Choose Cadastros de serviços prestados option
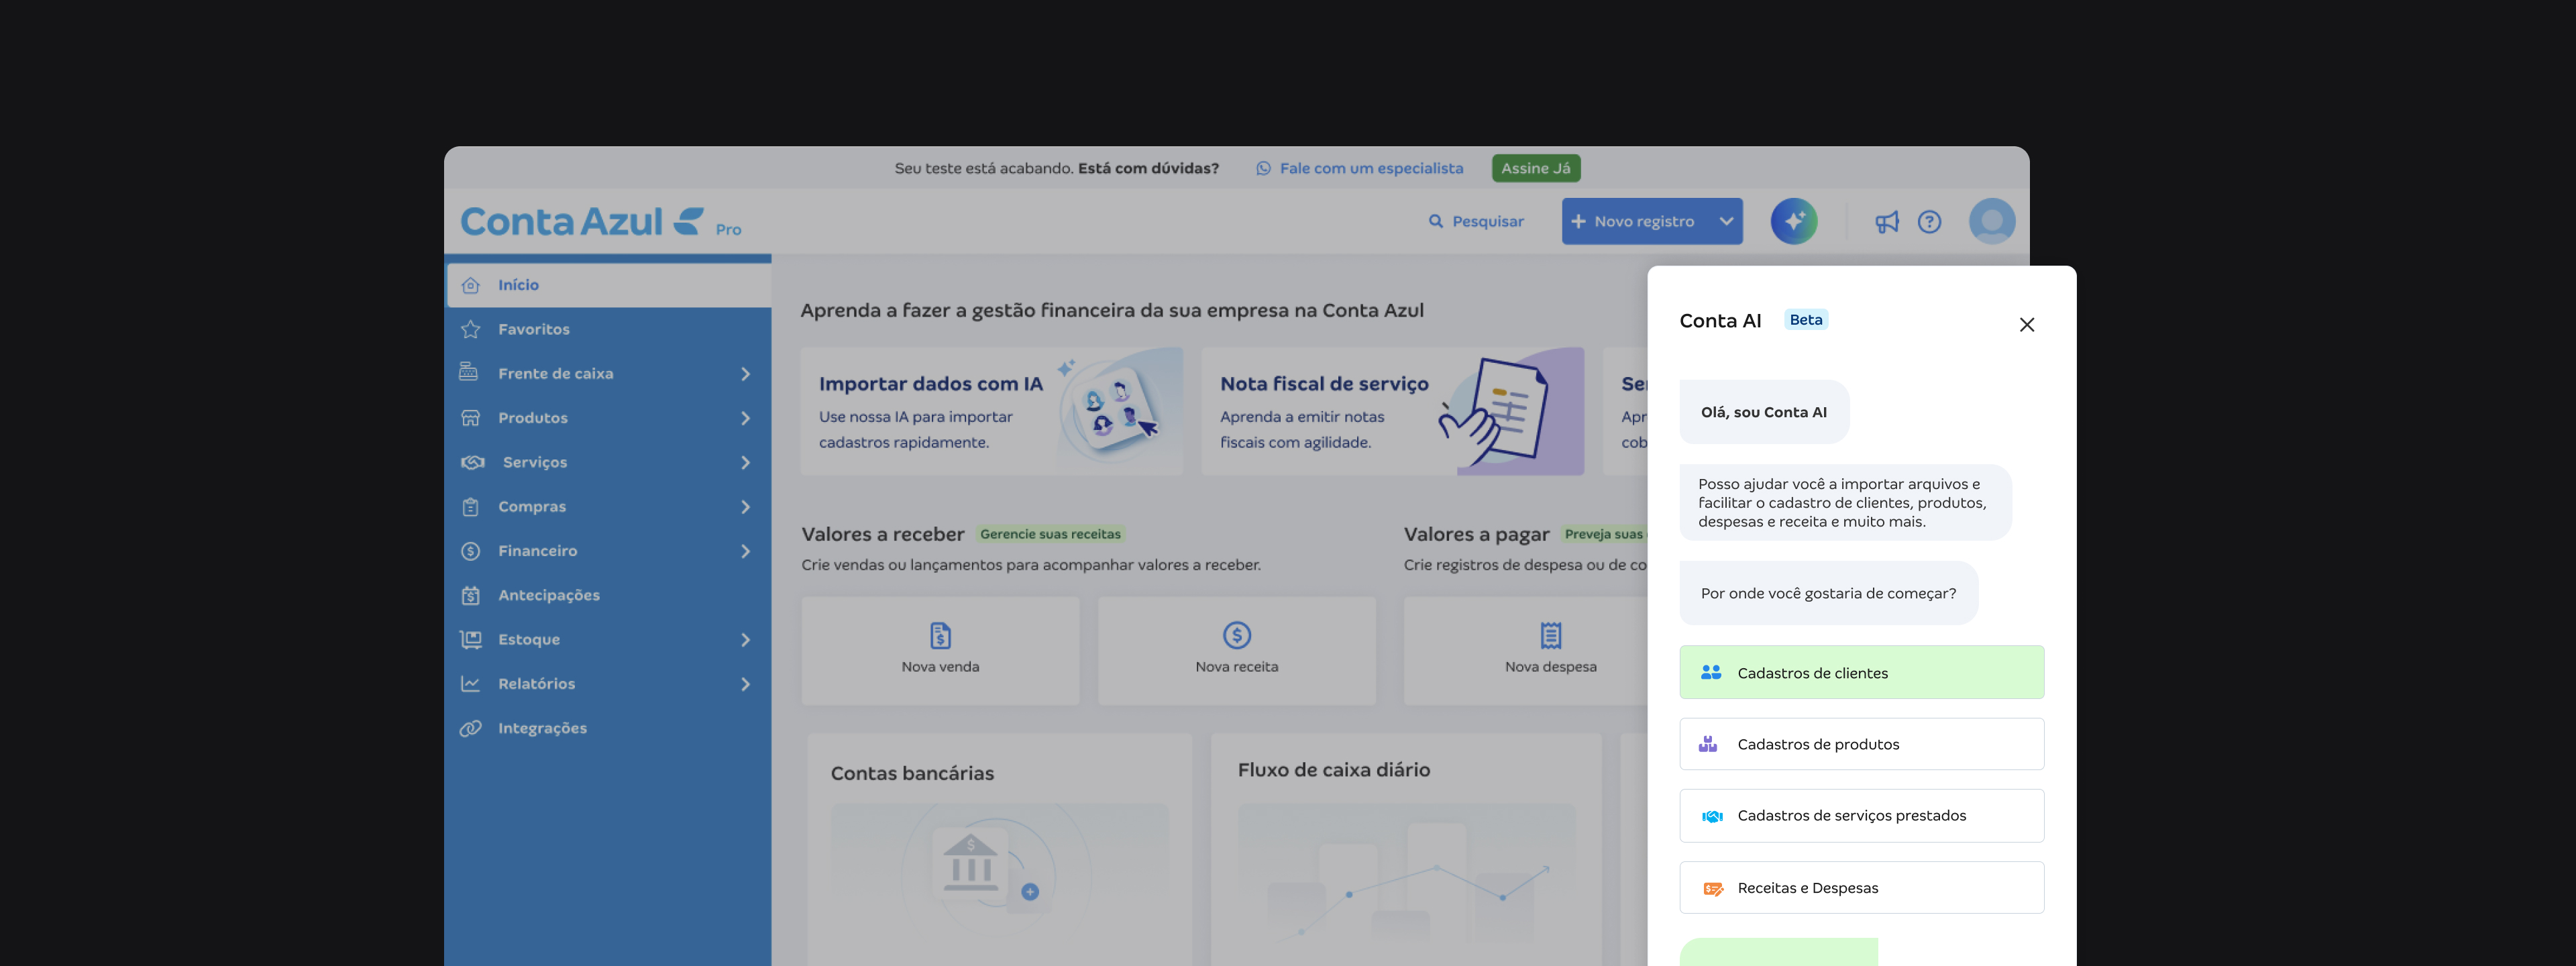This screenshot has width=2576, height=966. coord(1861,816)
